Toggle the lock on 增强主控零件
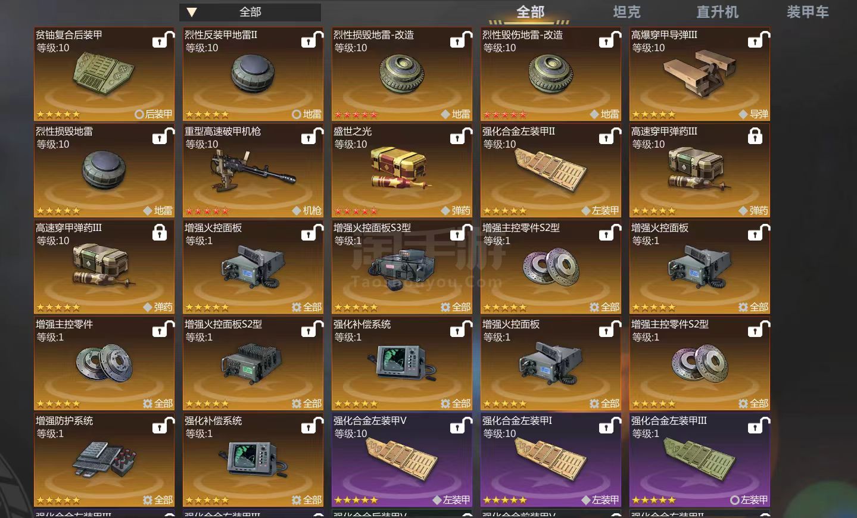This screenshot has height=518, width=857. tap(163, 329)
